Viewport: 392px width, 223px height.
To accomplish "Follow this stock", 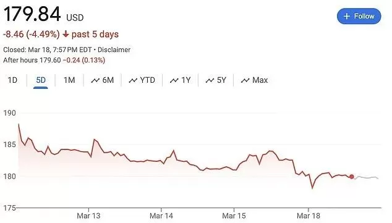I will pyautogui.click(x=359, y=16).
